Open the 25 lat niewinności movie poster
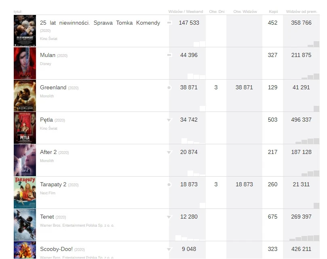The width and height of the screenshot is (327, 259). [x=25, y=31]
